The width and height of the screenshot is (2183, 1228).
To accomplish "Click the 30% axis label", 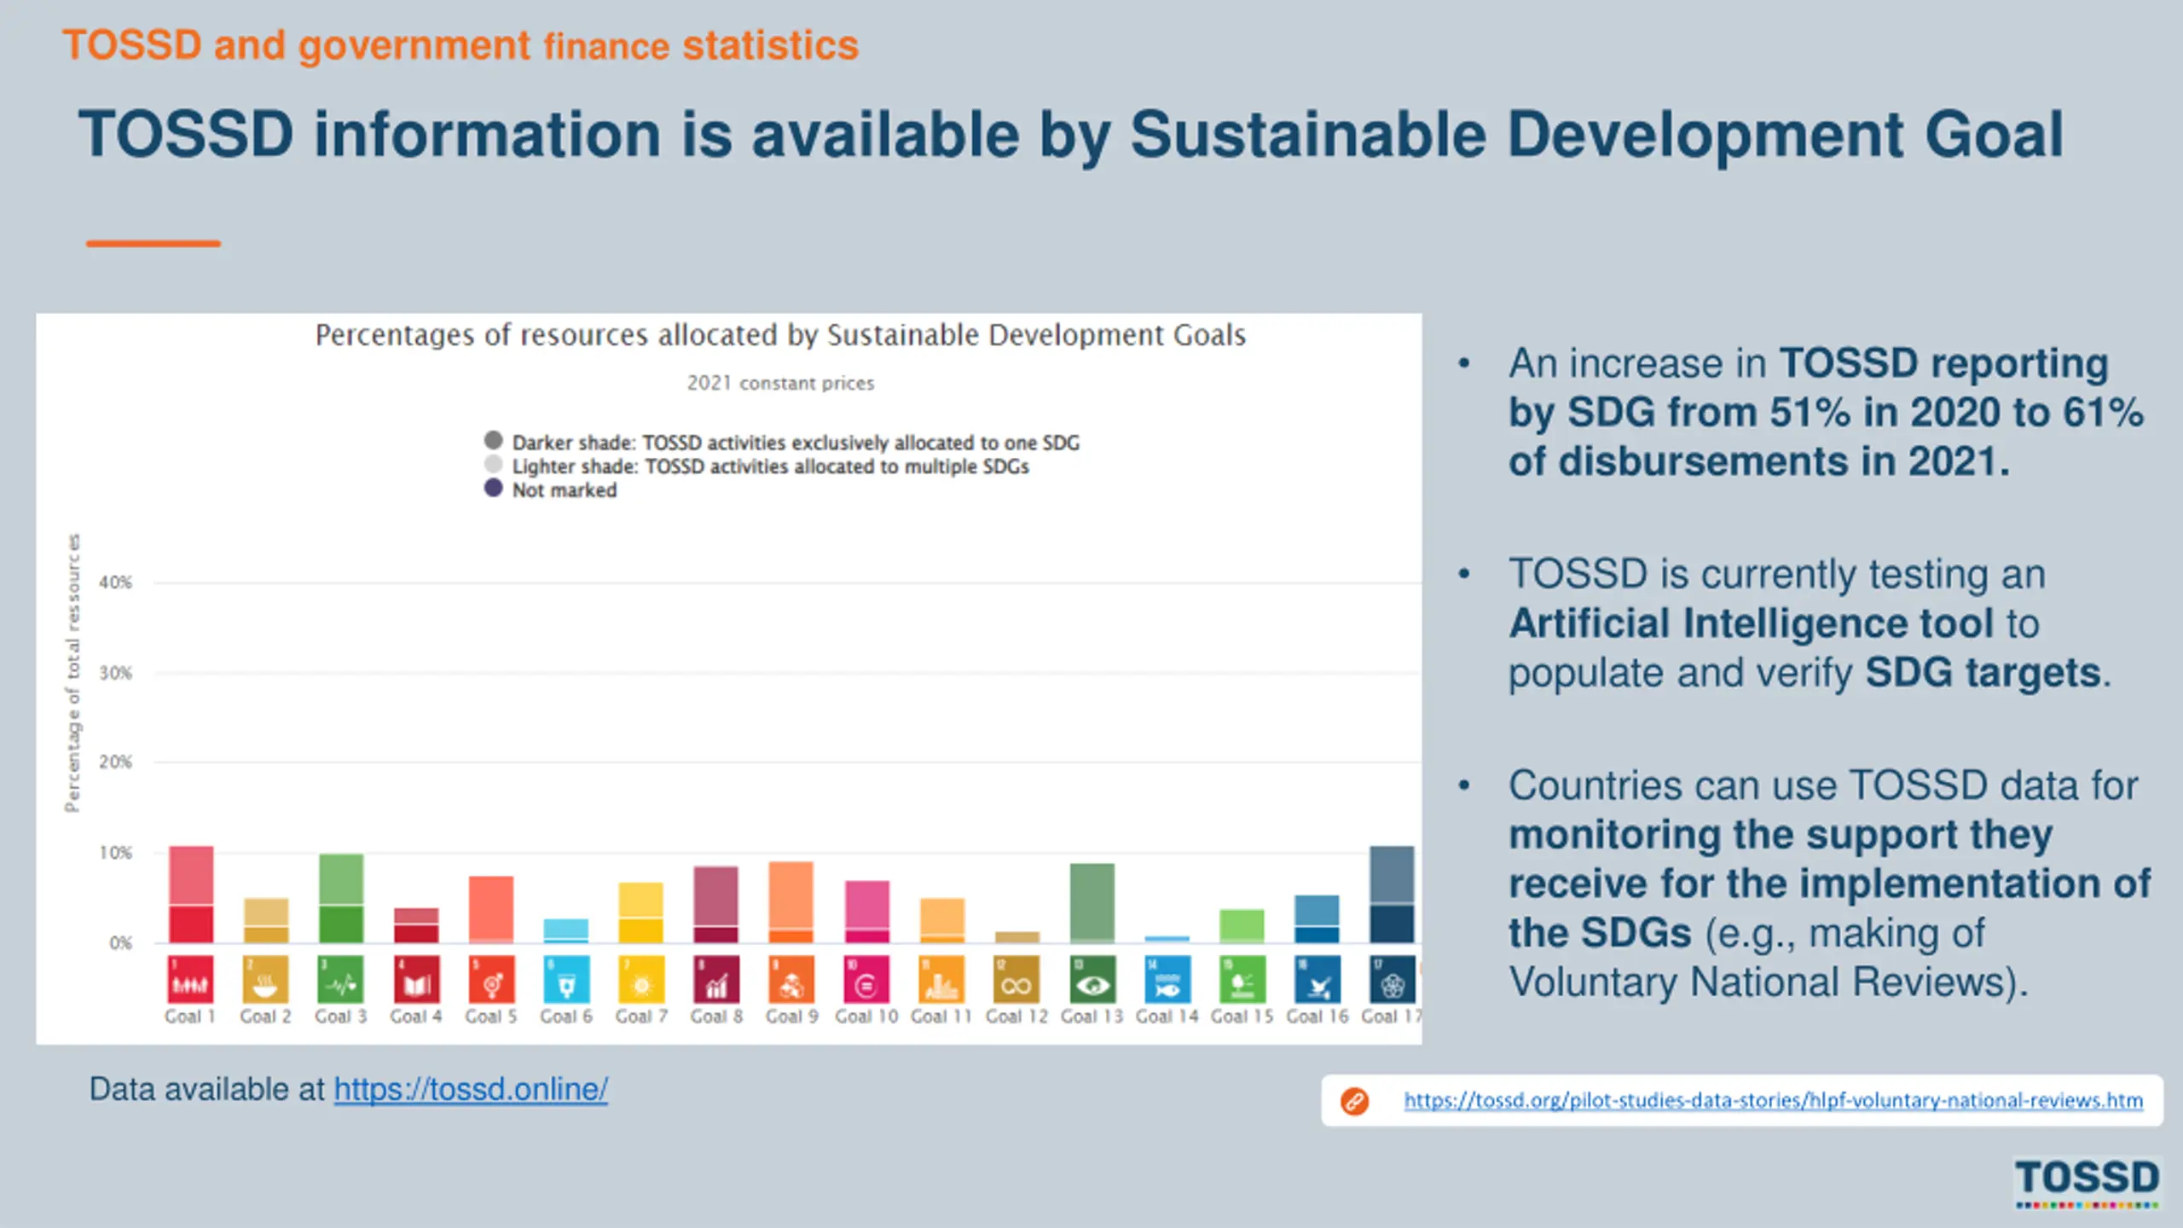I will pyautogui.click(x=116, y=673).
